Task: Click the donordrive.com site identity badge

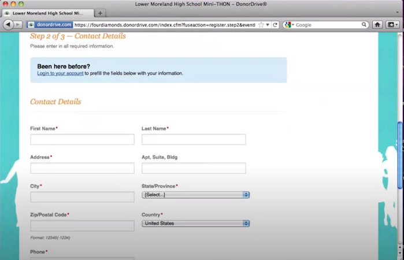Action: point(50,25)
